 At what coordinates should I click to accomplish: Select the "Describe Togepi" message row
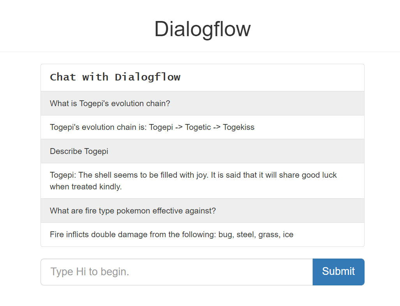tap(79, 151)
